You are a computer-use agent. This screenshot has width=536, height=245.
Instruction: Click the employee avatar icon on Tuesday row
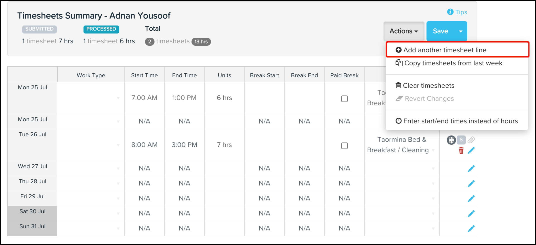[x=451, y=140]
